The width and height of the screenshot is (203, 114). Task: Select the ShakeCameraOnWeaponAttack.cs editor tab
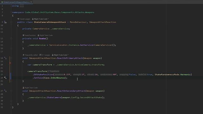click(x=16, y=2)
